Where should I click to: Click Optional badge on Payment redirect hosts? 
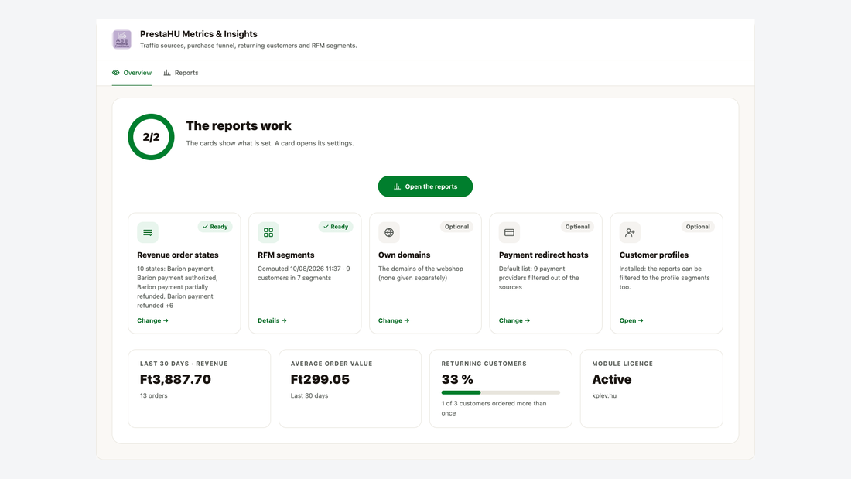[577, 227]
